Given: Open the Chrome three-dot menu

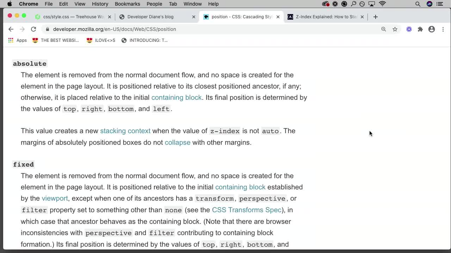Looking at the screenshot, I should (x=443, y=29).
